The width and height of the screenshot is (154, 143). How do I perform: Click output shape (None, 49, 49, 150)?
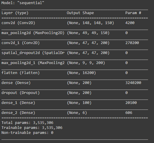[88, 33]
